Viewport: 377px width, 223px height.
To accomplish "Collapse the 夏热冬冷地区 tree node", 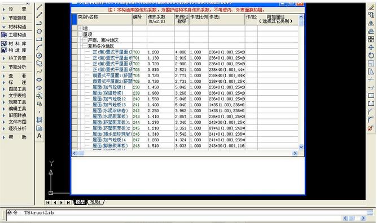I will [x=85, y=46].
